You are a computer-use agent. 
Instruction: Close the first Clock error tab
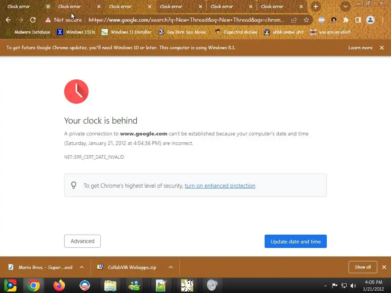[x=48, y=6]
